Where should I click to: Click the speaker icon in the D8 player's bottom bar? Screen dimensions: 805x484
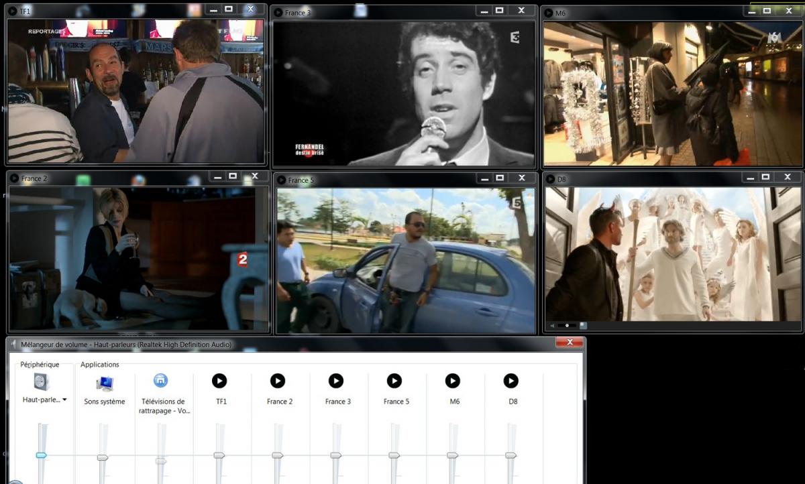coord(552,326)
